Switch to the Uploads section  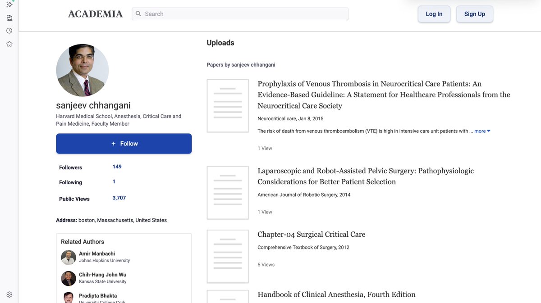pyautogui.click(x=220, y=42)
